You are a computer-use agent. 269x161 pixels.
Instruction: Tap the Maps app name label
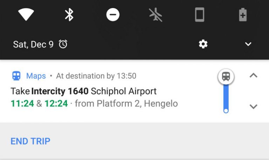[36, 76]
